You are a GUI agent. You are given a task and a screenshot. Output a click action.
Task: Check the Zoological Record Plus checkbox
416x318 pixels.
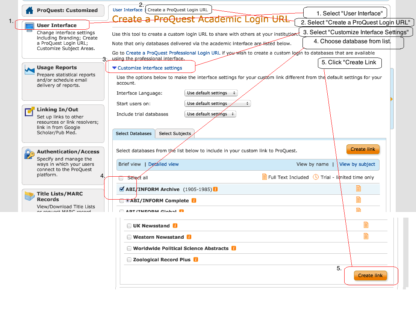point(129,260)
